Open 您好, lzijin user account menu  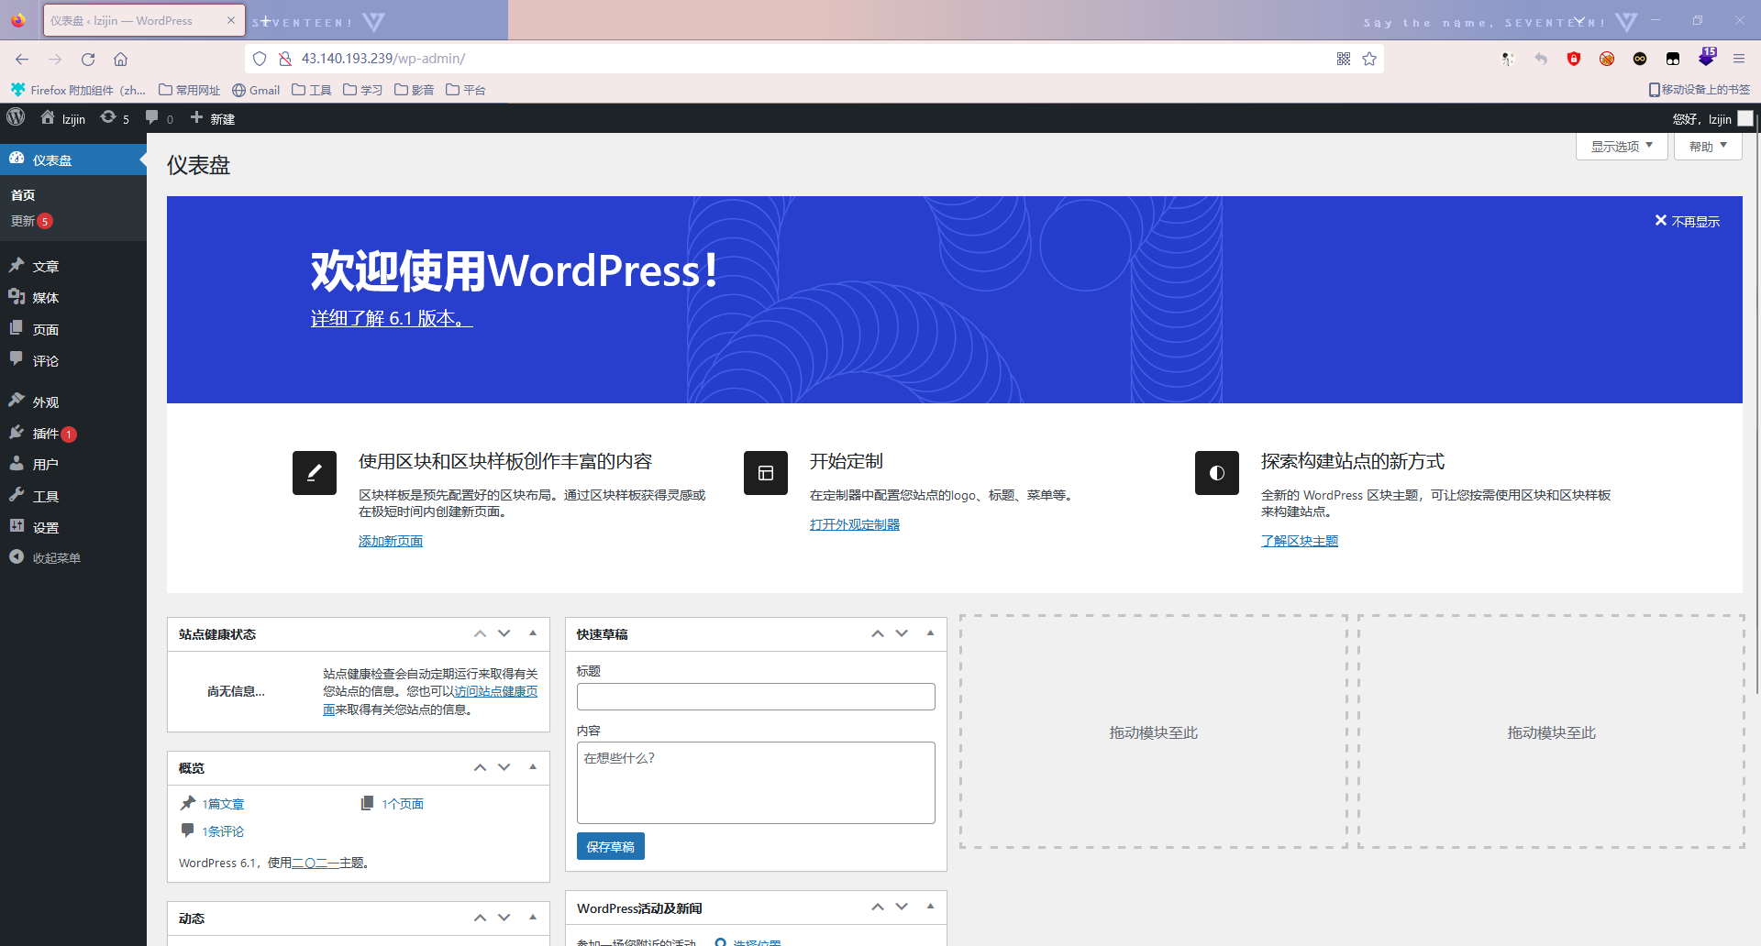pos(1711,118)
